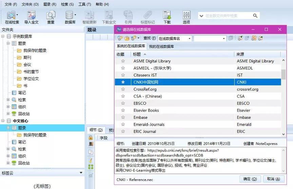Click the 取消 (A) button

tap(274, 179)
